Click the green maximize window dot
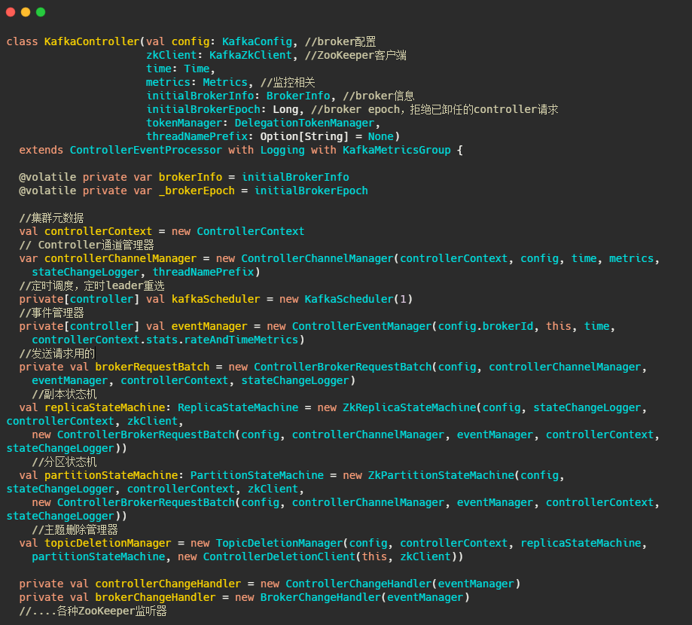 (x=41, y=12)
